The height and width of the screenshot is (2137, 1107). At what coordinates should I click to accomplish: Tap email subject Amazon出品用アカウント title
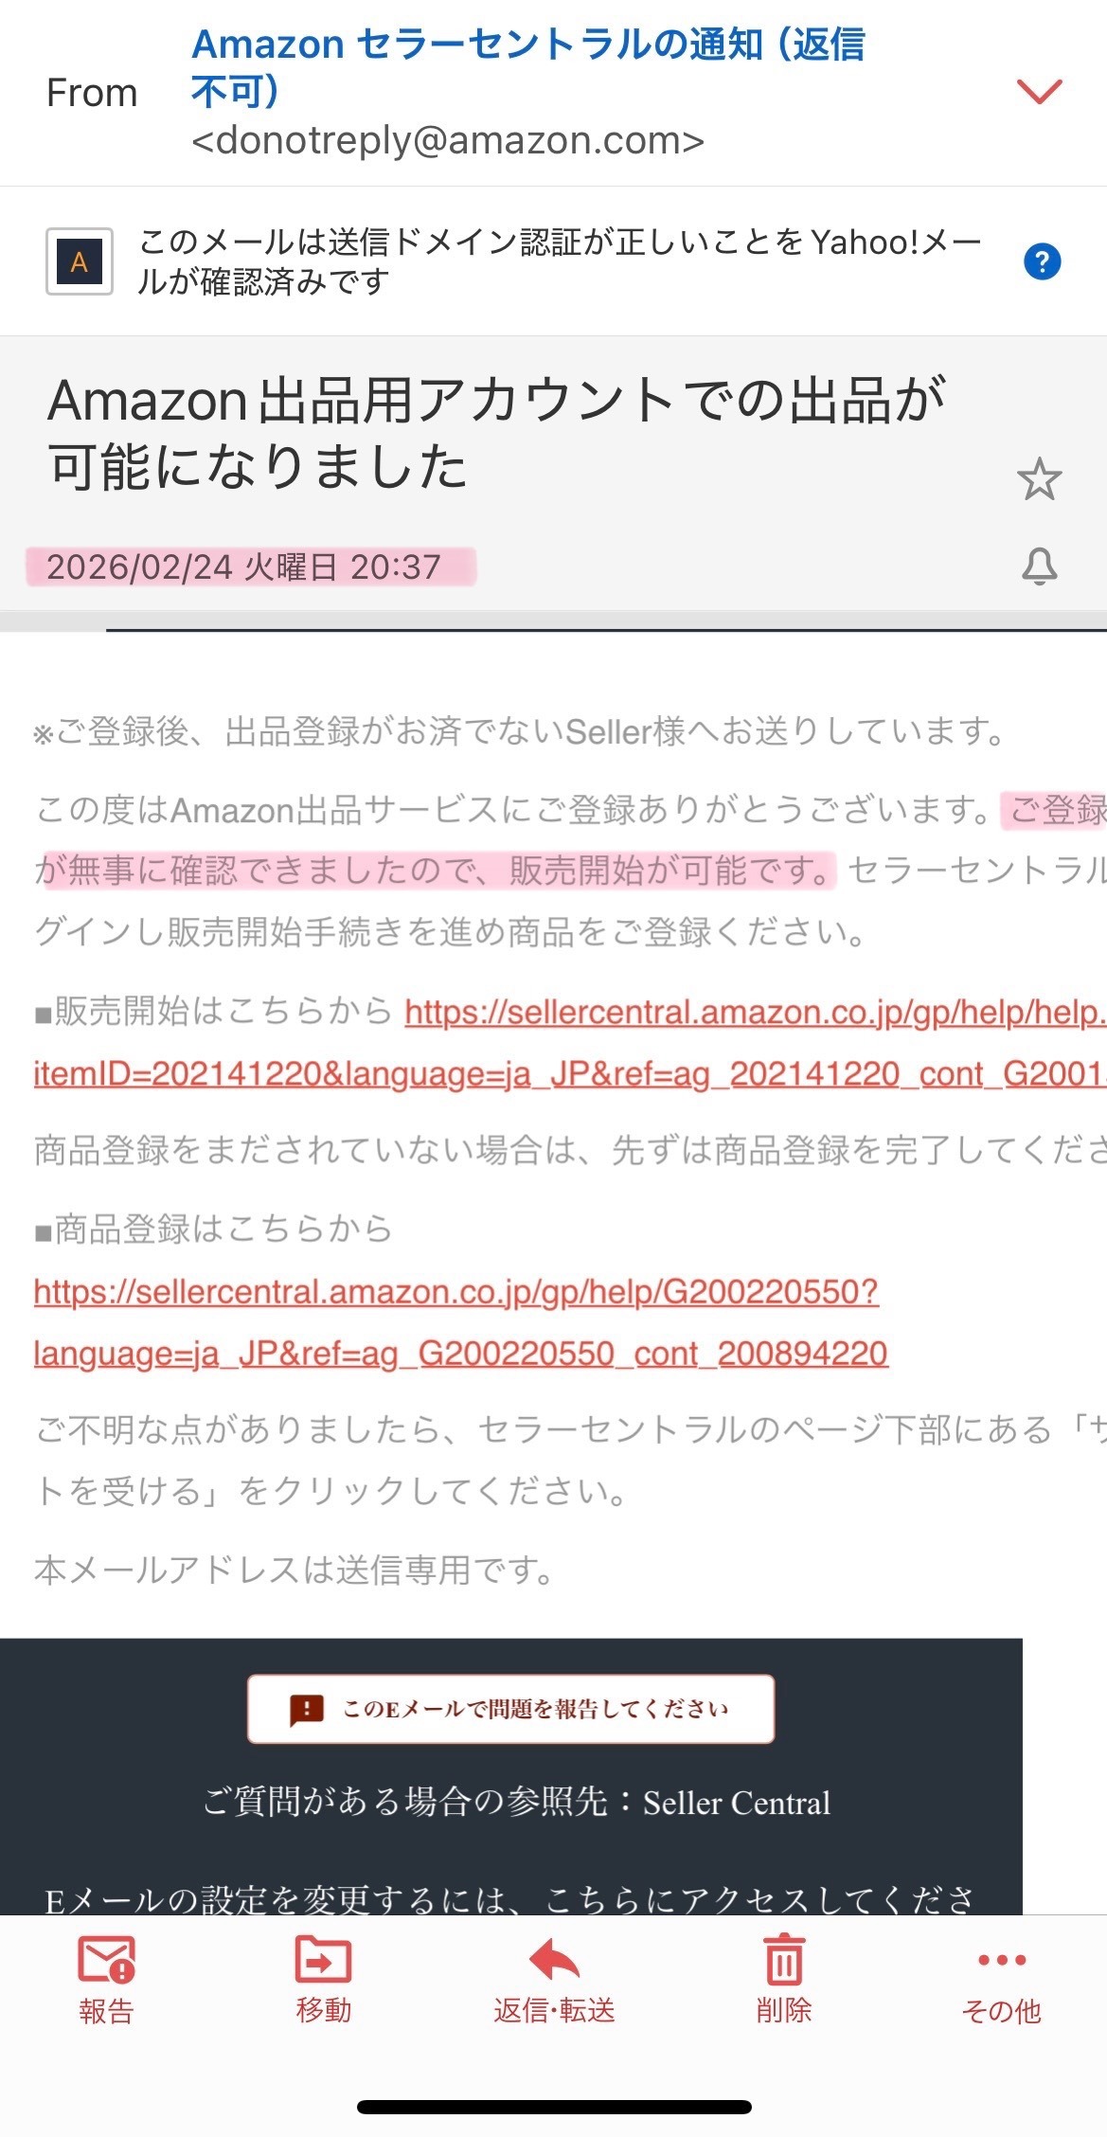click(x=497, y=433)
